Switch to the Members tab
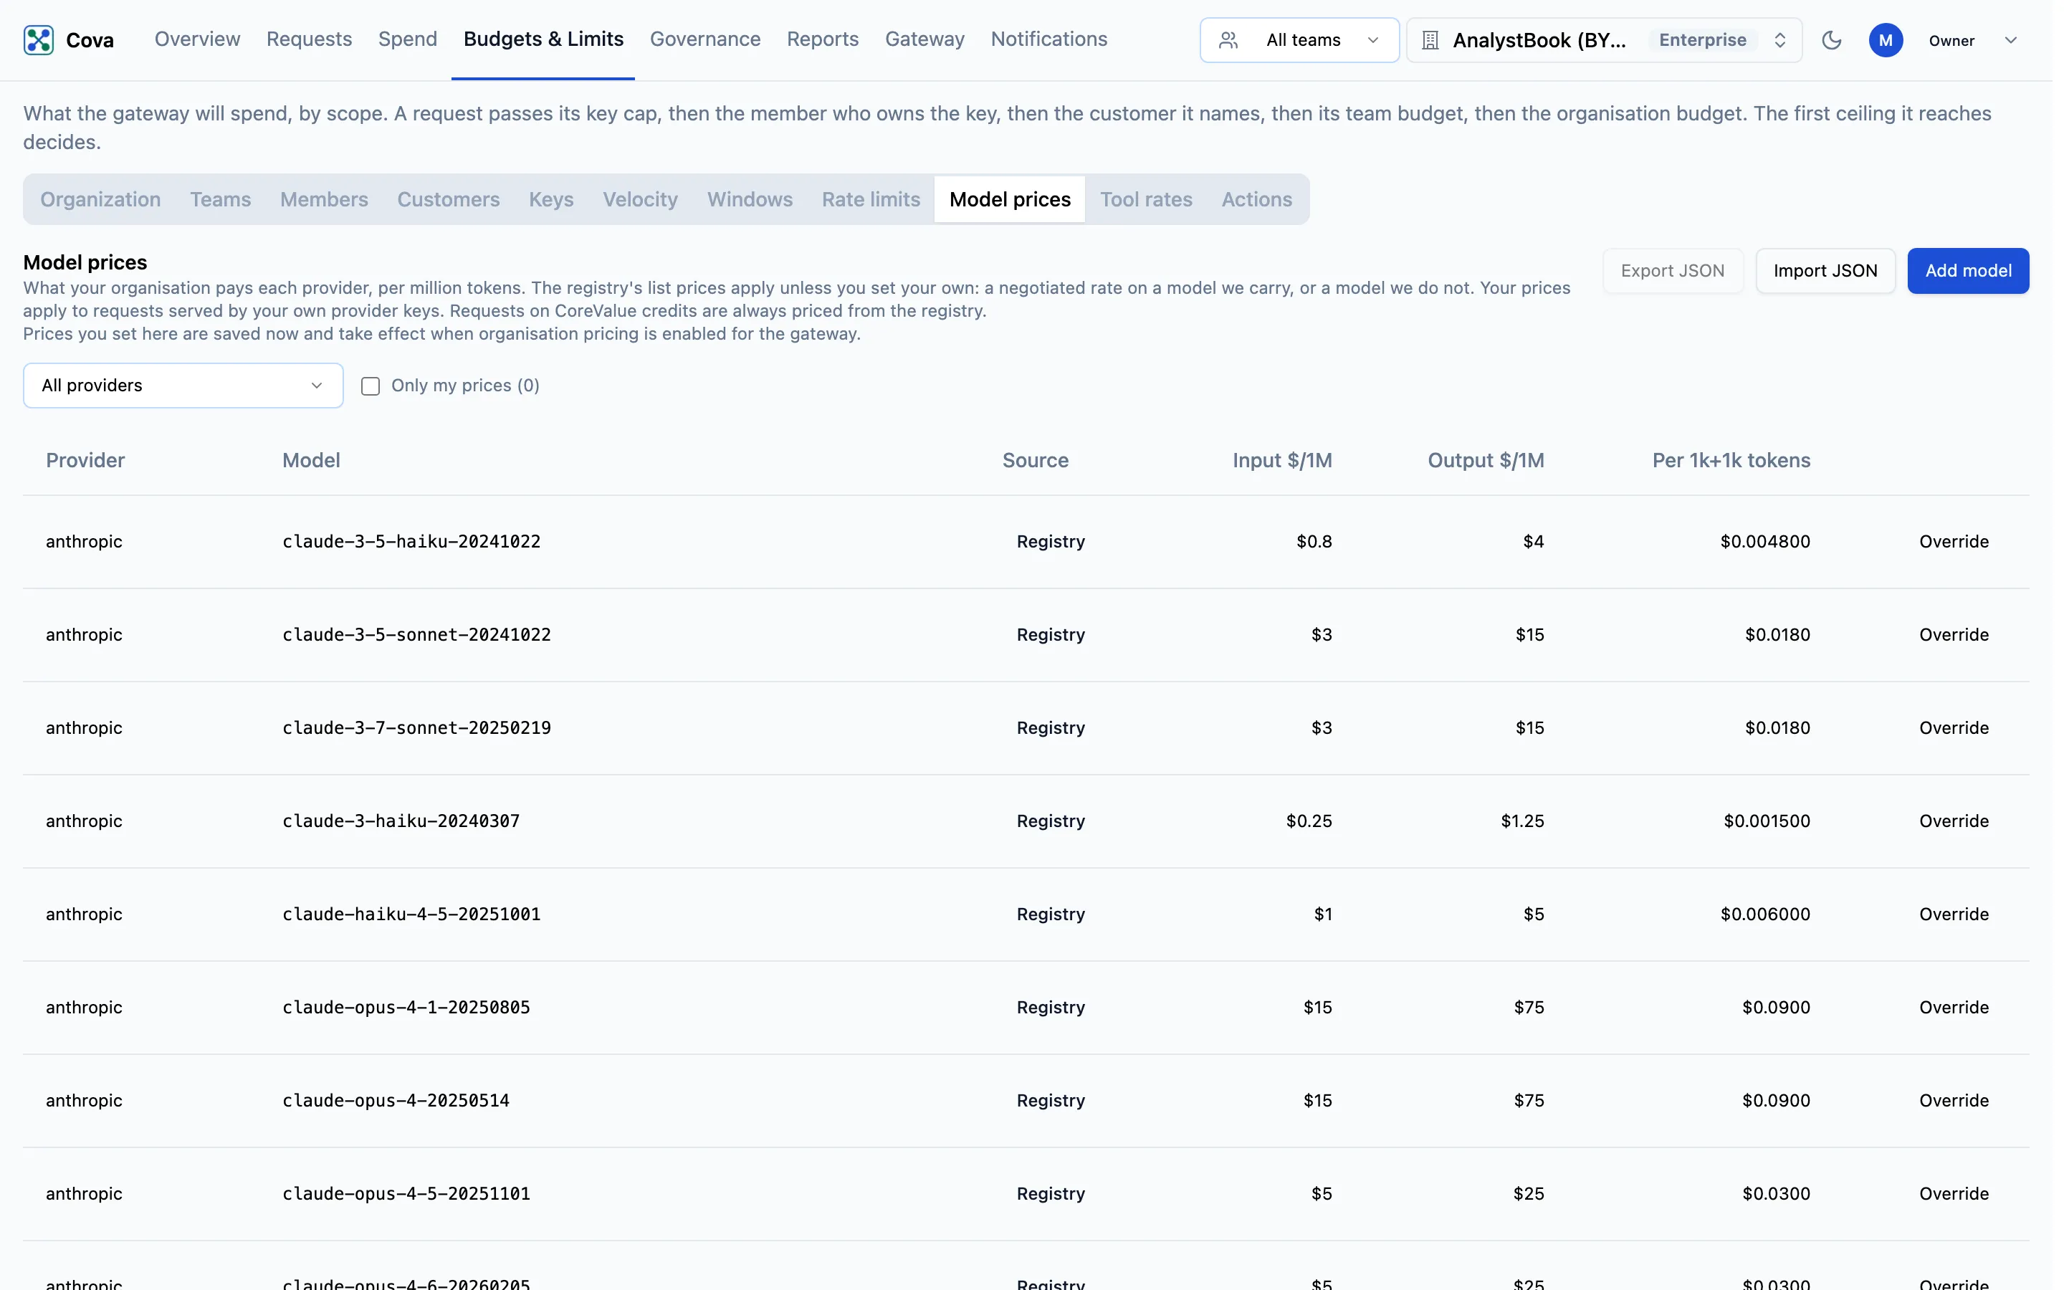Viewport: 2064px width, 1290px height. (324, 200)
